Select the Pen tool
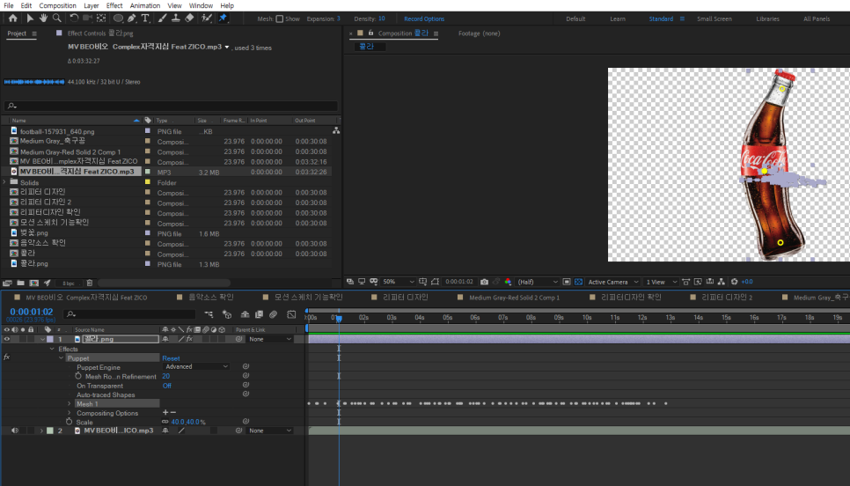 point(132,18)
